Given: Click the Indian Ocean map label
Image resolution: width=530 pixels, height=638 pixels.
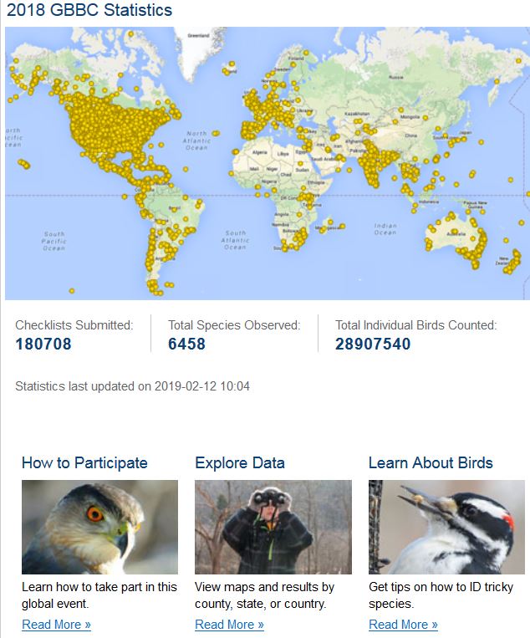Looking at the screenshot, I should [x=385, y=228].
